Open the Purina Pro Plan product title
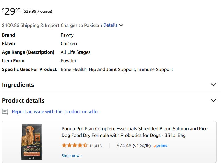221x163 pixels. tap(134, 132)
